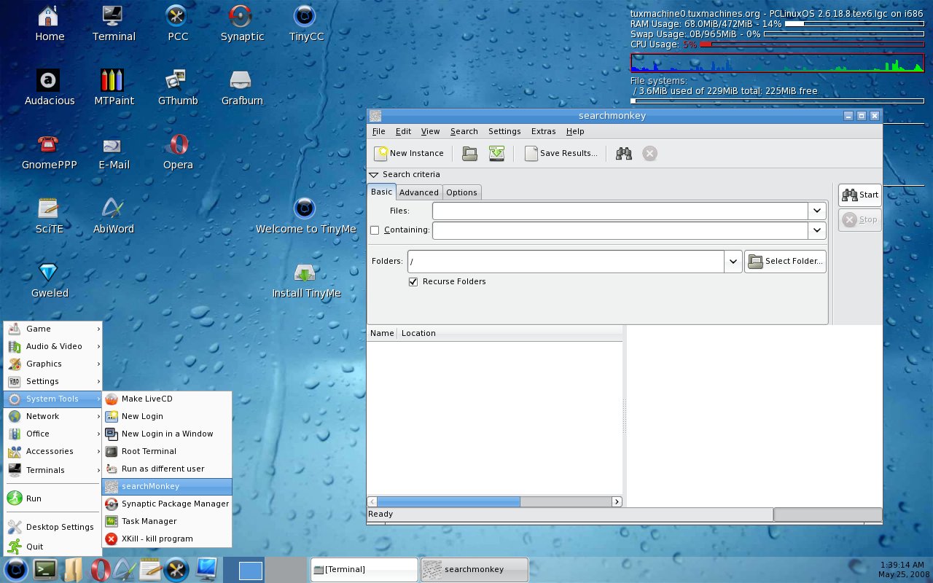Click the [Terminal] window button in taskbar
This screenshot has width=933, height=583.
(364, 569)
